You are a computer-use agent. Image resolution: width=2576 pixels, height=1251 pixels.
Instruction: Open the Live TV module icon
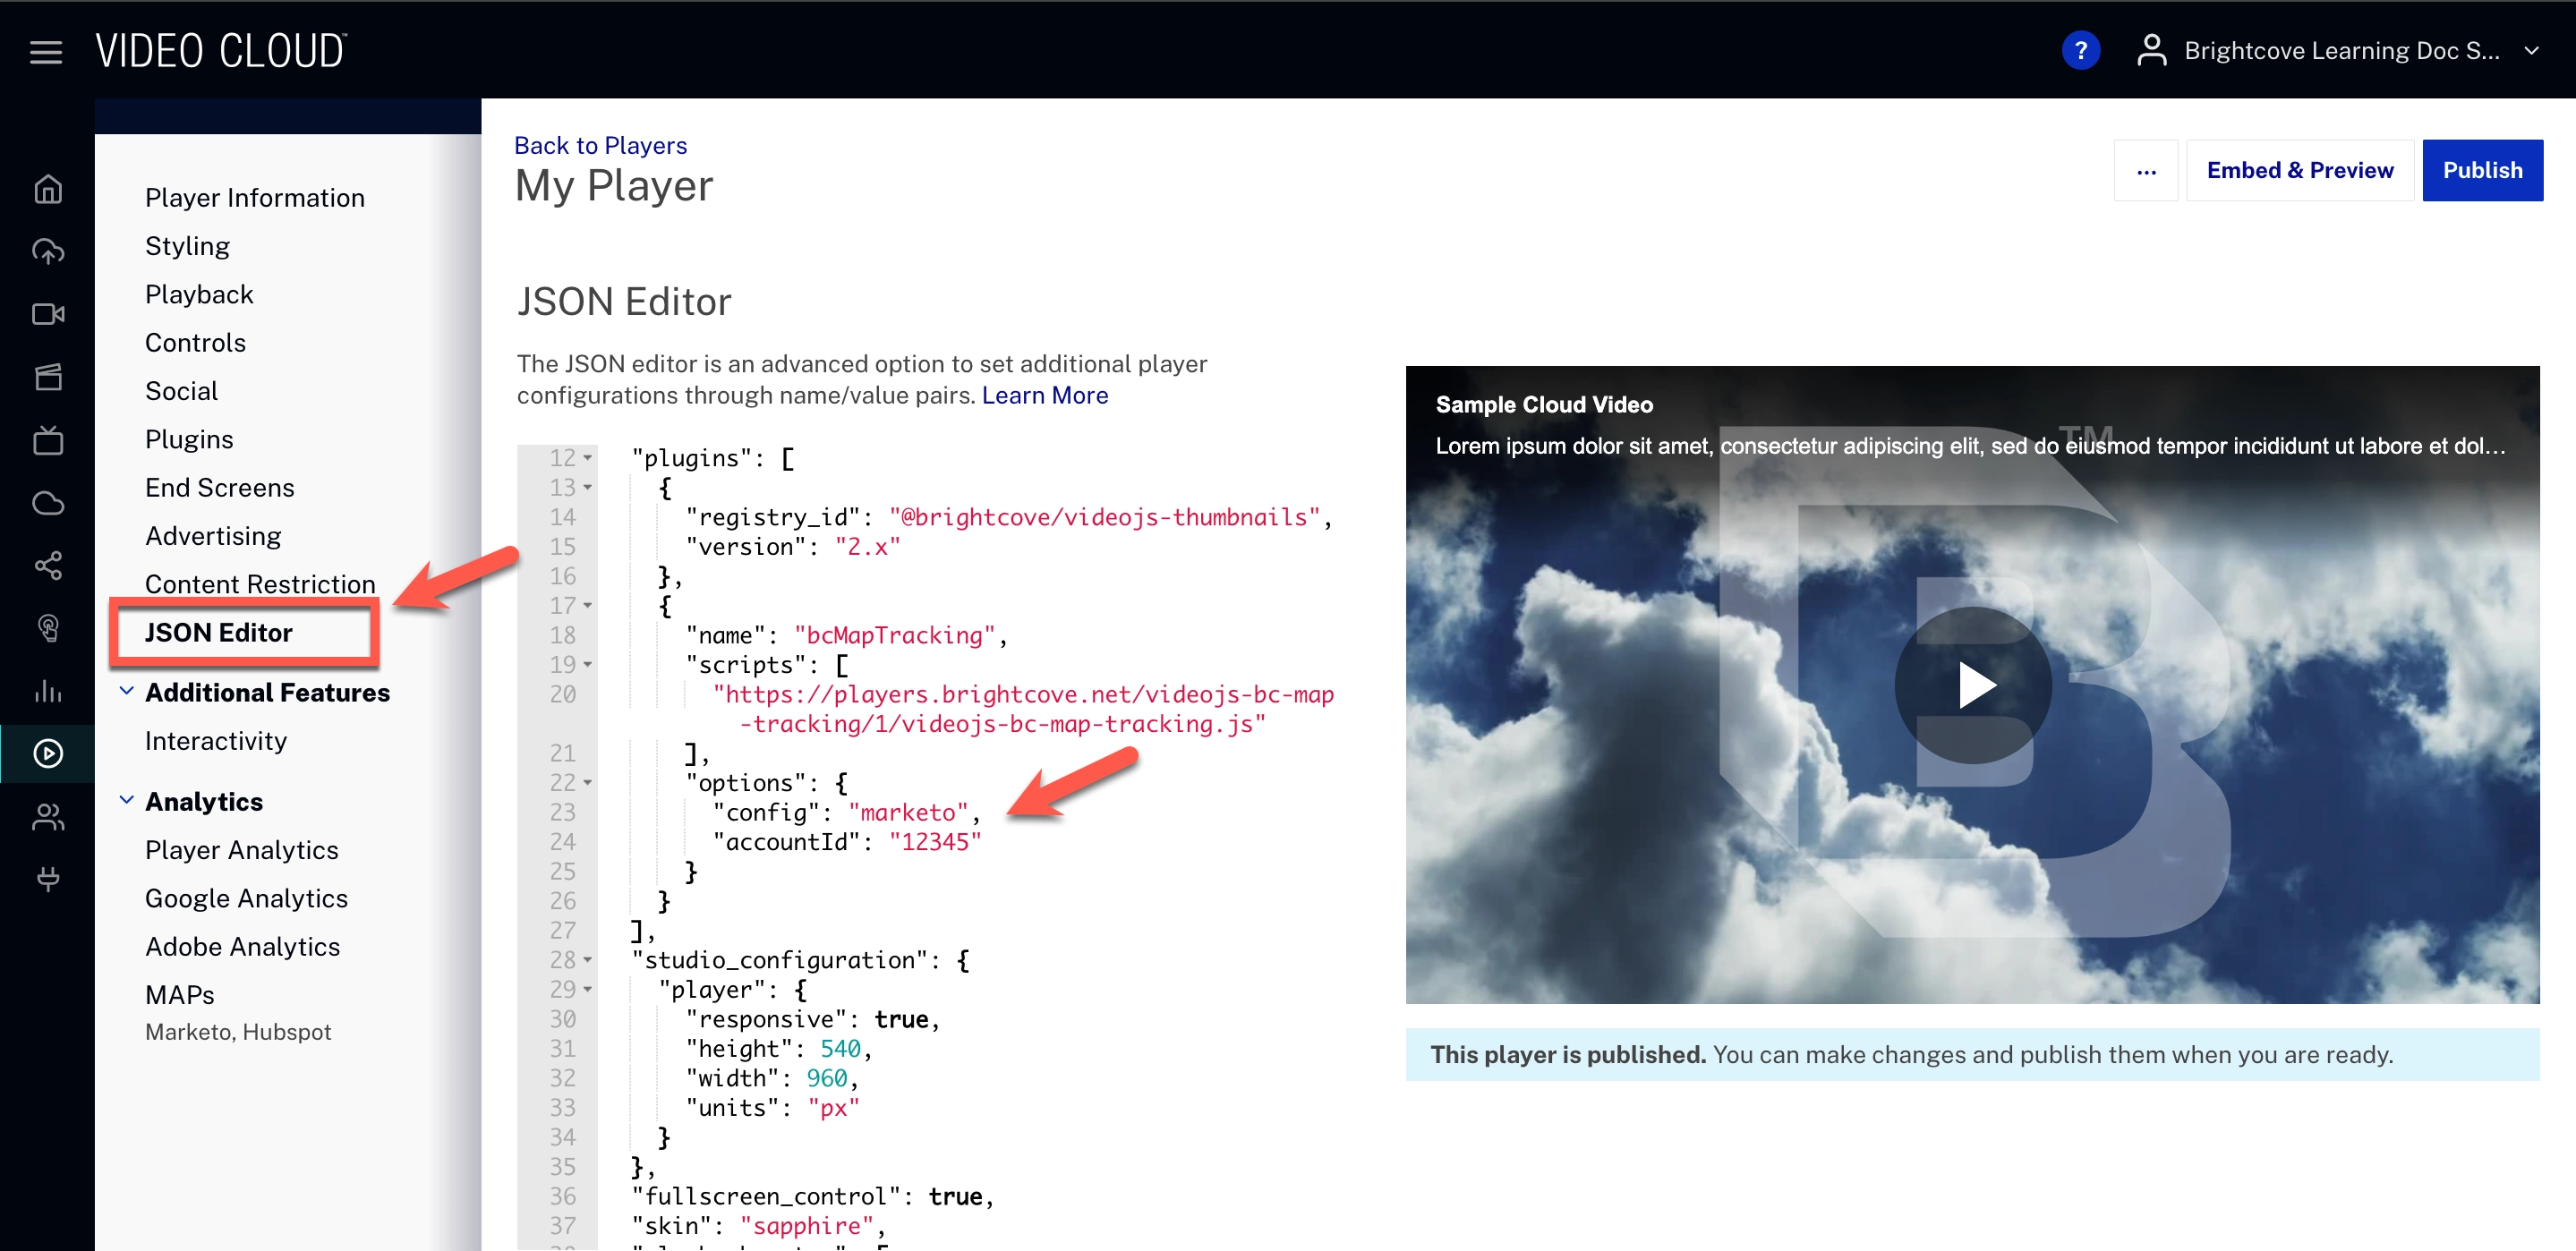48,440
